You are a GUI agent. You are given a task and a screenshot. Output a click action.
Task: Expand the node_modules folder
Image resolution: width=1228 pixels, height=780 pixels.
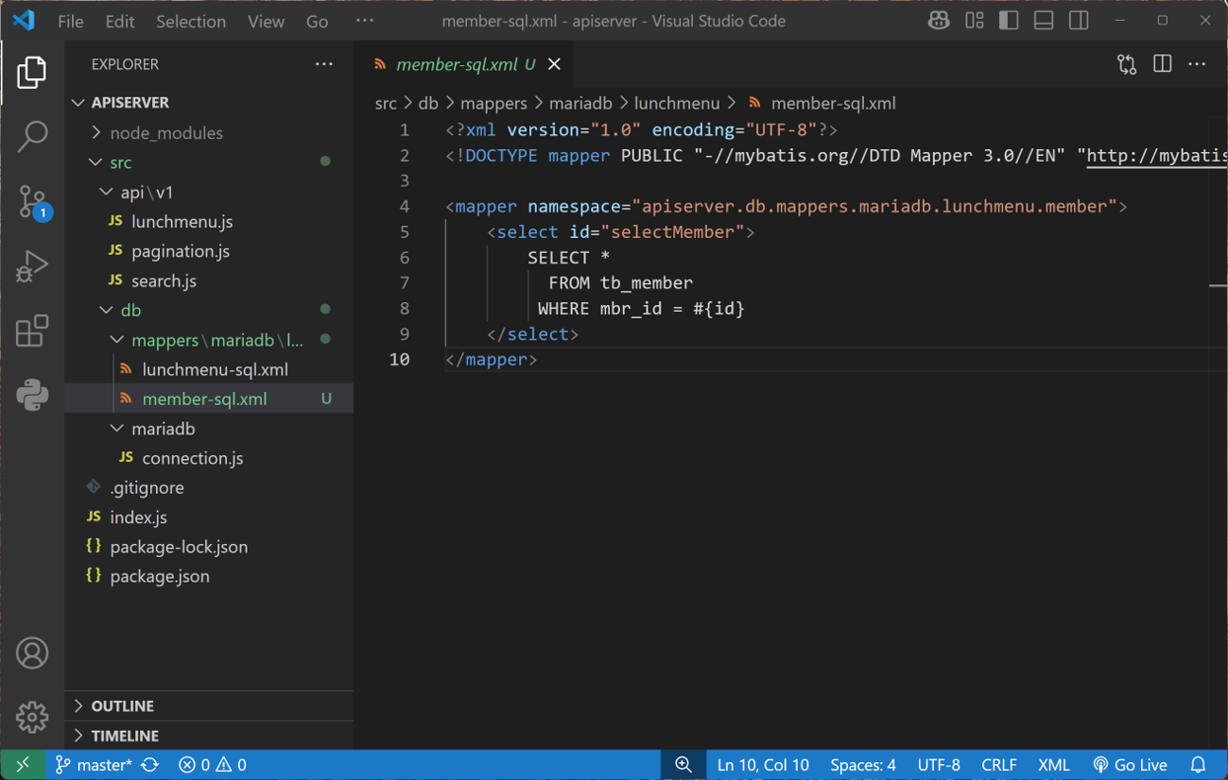[x=208, y=133]
